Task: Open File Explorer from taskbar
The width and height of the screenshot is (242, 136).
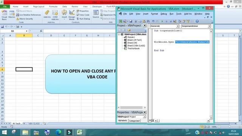Action: [25, 132]
